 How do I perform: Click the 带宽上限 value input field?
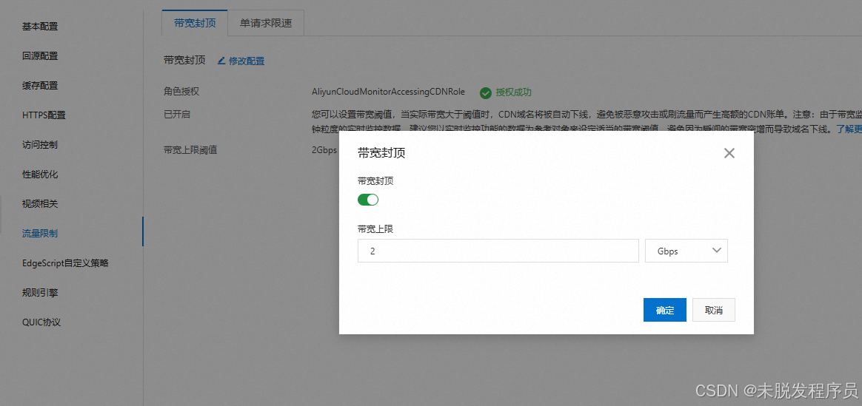498,251
